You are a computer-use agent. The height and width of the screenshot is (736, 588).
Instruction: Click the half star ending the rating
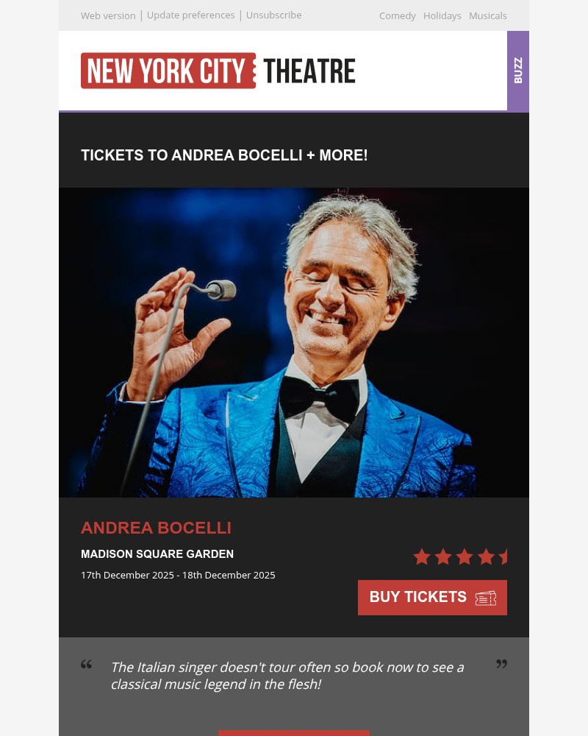click(x=504, y=557)
